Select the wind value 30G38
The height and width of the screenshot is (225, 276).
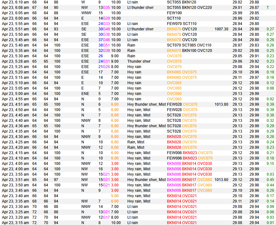pos(104,34)
